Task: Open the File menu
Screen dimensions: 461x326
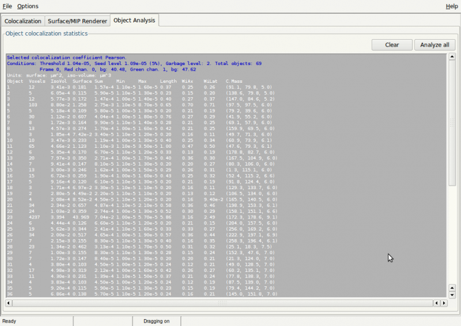Action: (7, 6)
